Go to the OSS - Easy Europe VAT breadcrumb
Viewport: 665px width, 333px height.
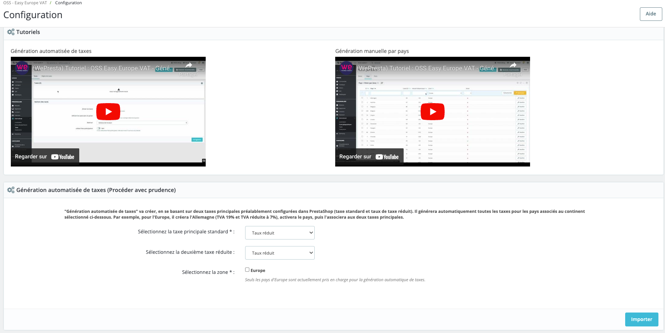[25, 3]
